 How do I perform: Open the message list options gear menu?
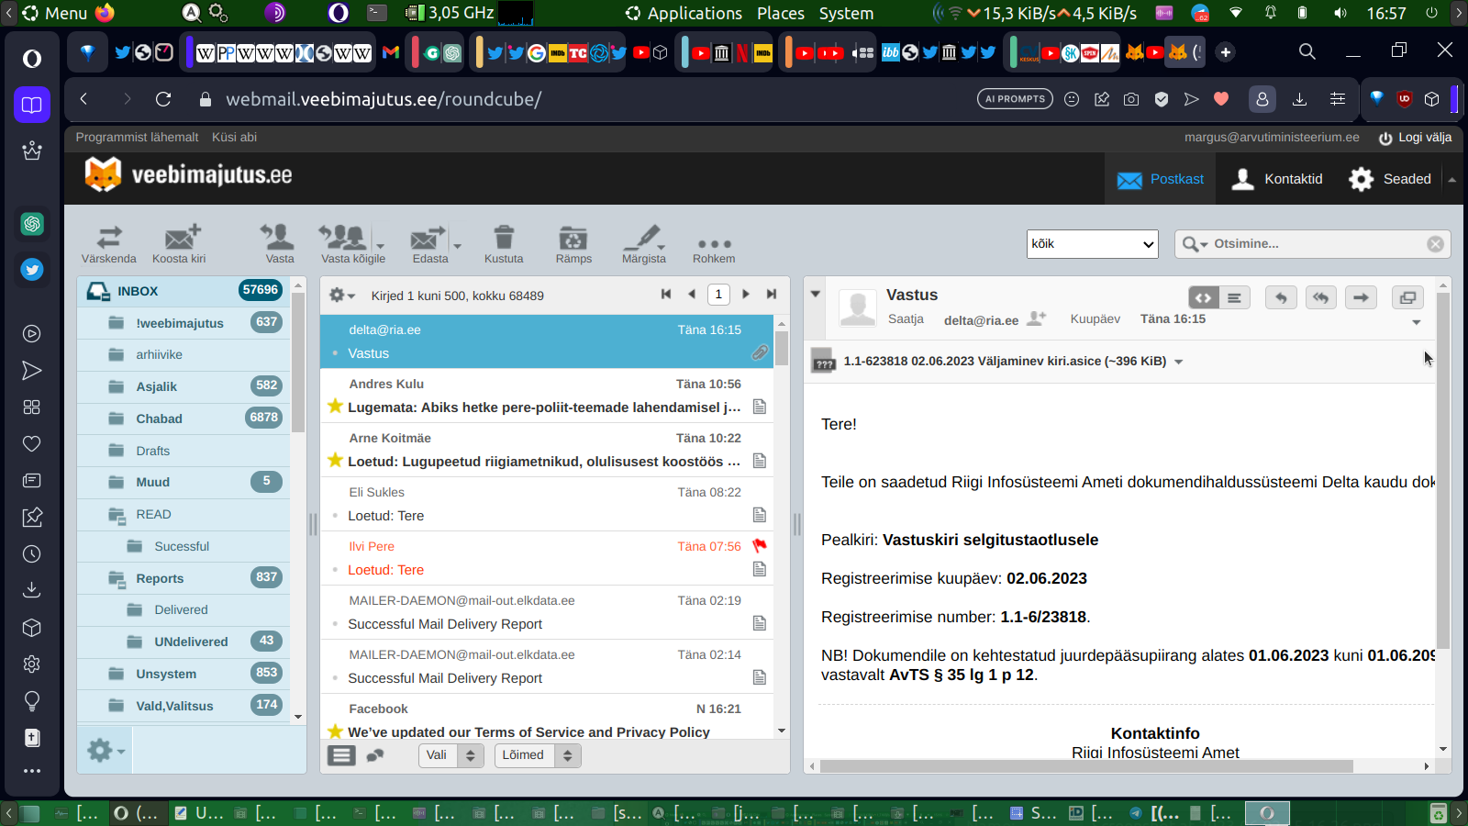[341, 296]
